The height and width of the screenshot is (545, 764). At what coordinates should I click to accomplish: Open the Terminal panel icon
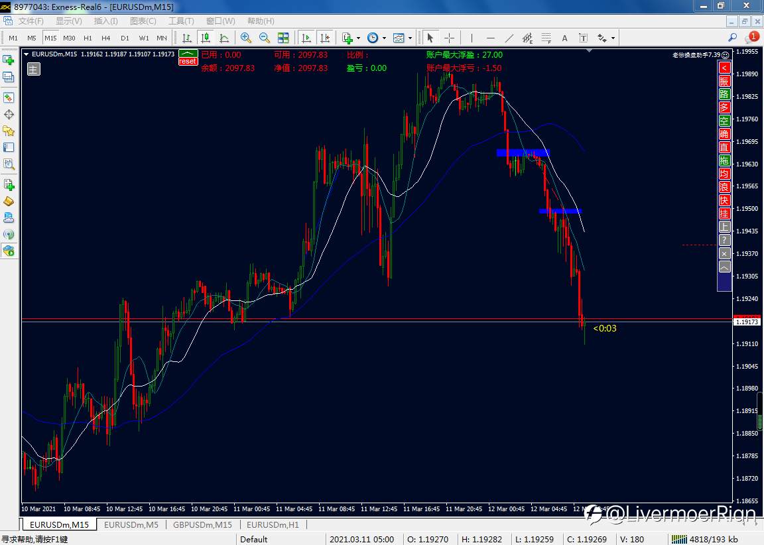click(9, 148)
